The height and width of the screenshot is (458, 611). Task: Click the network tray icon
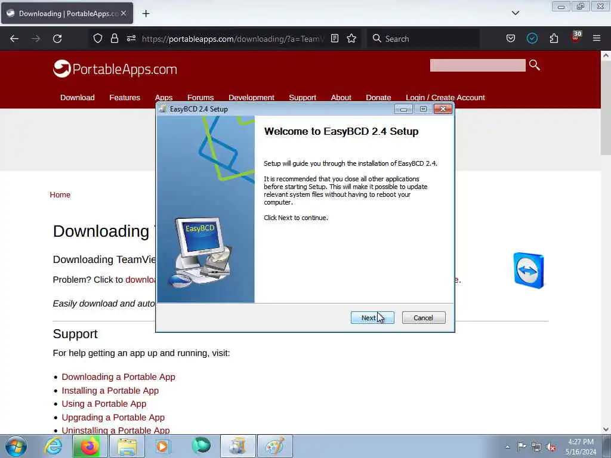[536, 447]
